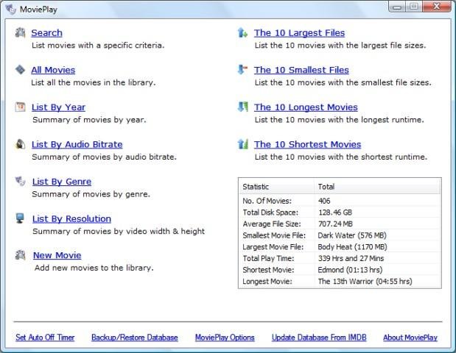Select the 406 movies count value
The height and width of the screenshot is (353, 456).
(x=324, y=201)
